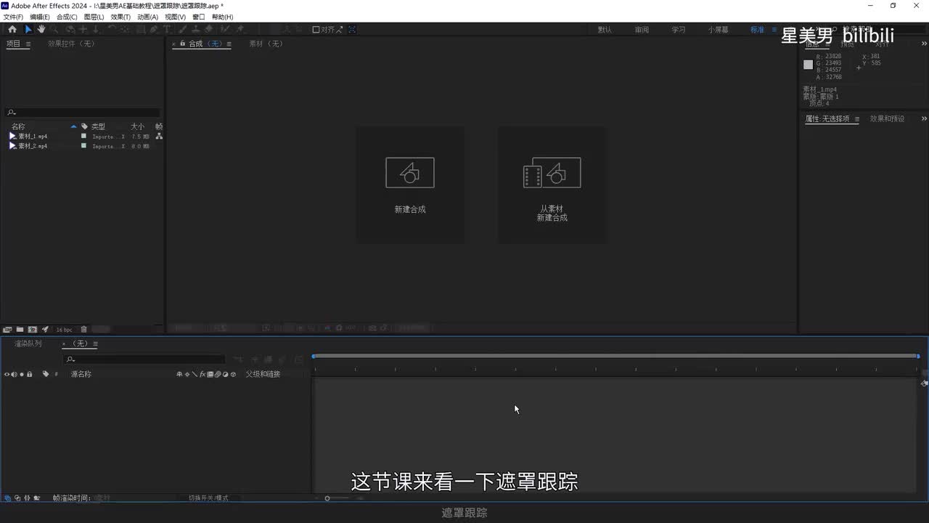
Task: Toggle the video eye column in timeline
Action: pos(7,374)
